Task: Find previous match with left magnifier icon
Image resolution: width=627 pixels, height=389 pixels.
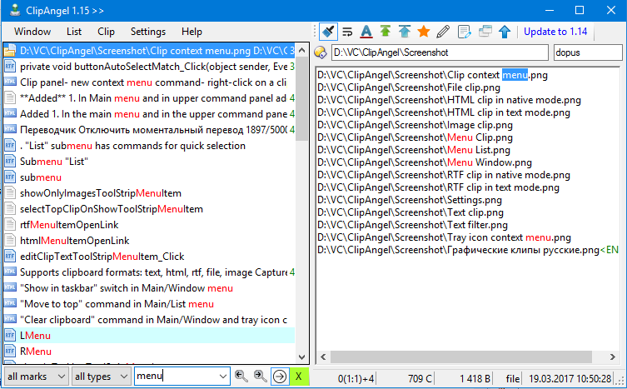Action: coord(241,377)
